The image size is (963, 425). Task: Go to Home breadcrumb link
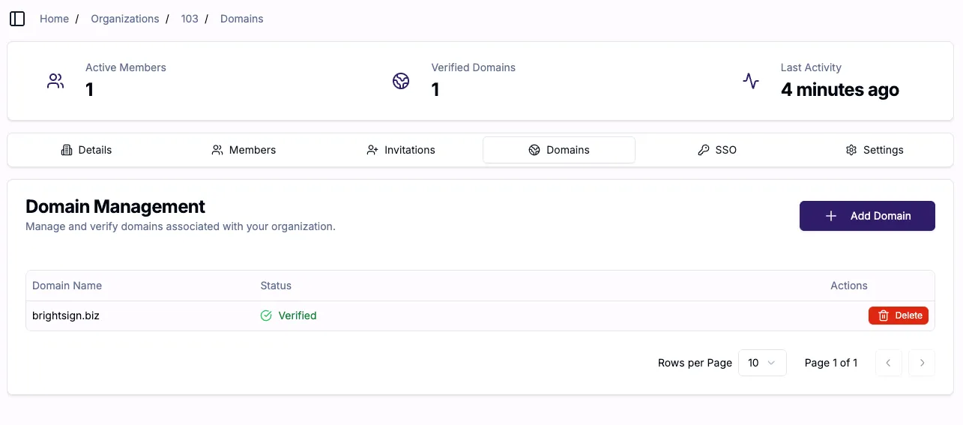click(54, 19)
